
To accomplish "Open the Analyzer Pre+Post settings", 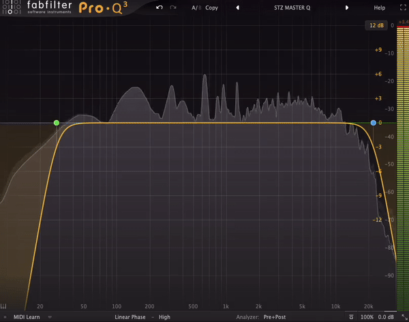I will [261, 317].
